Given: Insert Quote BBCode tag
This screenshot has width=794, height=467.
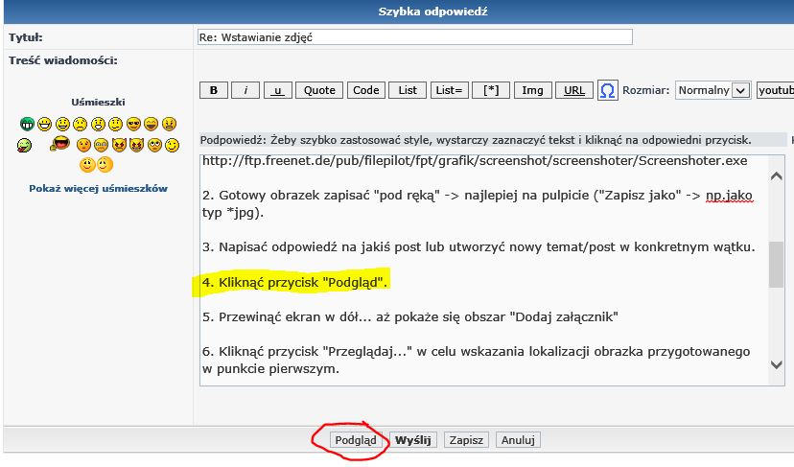Looking at the screenshot, I should pyautogui.click(x=319, y=90).
